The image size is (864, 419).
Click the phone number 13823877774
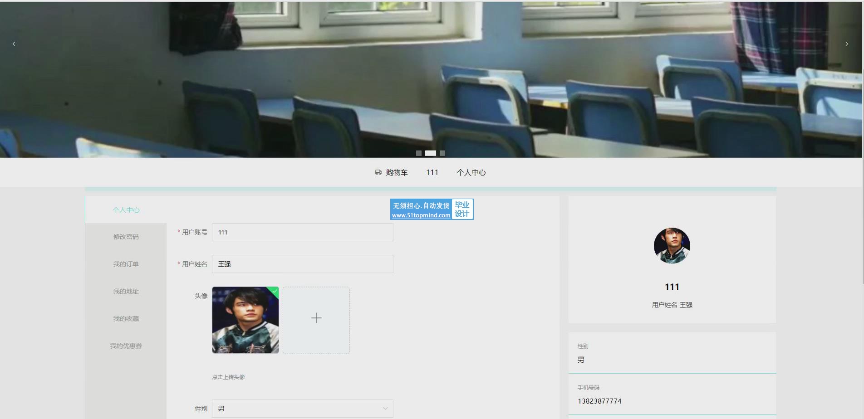click(599, 401)
